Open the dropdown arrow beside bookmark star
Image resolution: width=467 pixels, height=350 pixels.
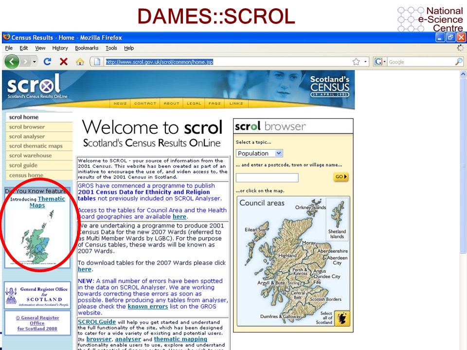(x=365, y=62)
